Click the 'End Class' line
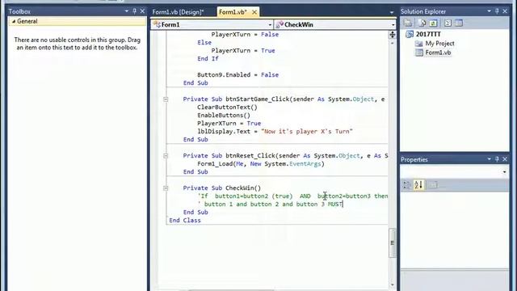 pos(185,221)
